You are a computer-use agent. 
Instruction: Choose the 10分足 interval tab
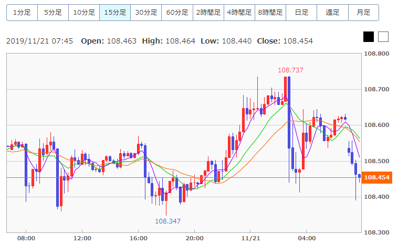point(84,13)
